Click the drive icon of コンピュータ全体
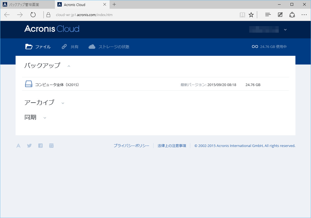This screenshot has height=218, width=311. click(29, 84)
